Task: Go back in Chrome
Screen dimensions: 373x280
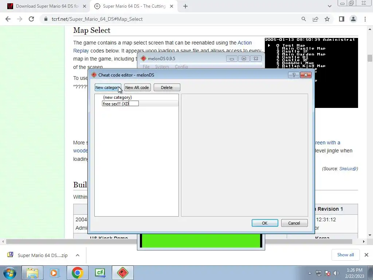Action: pos(8,19)
